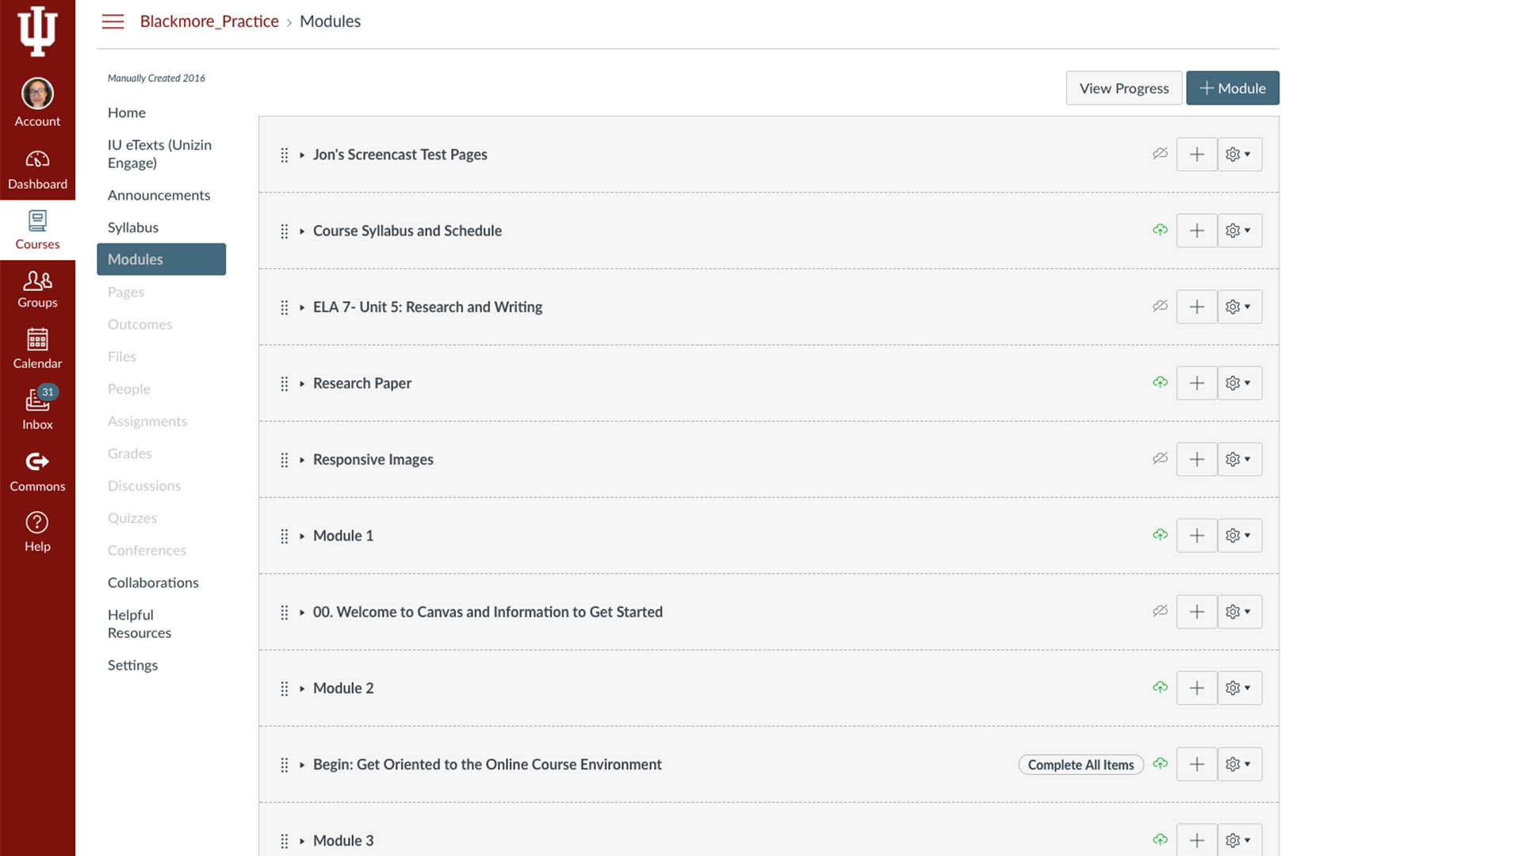Expand Responsive Images module arrow
This screenshot has width=1522, height=856.
pyautogui.click(x=302, y=460)
